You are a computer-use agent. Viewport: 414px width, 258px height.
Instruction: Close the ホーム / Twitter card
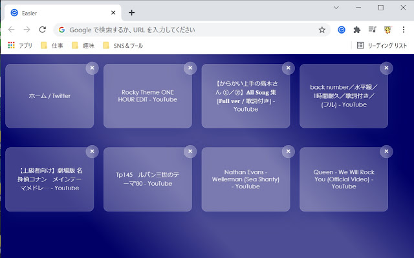coord(92,68)
